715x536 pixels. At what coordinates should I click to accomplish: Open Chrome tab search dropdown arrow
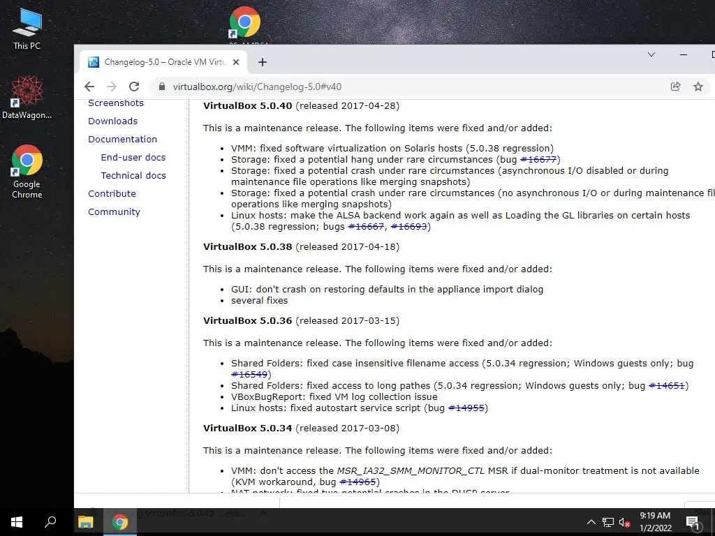[x=651, y=54]
